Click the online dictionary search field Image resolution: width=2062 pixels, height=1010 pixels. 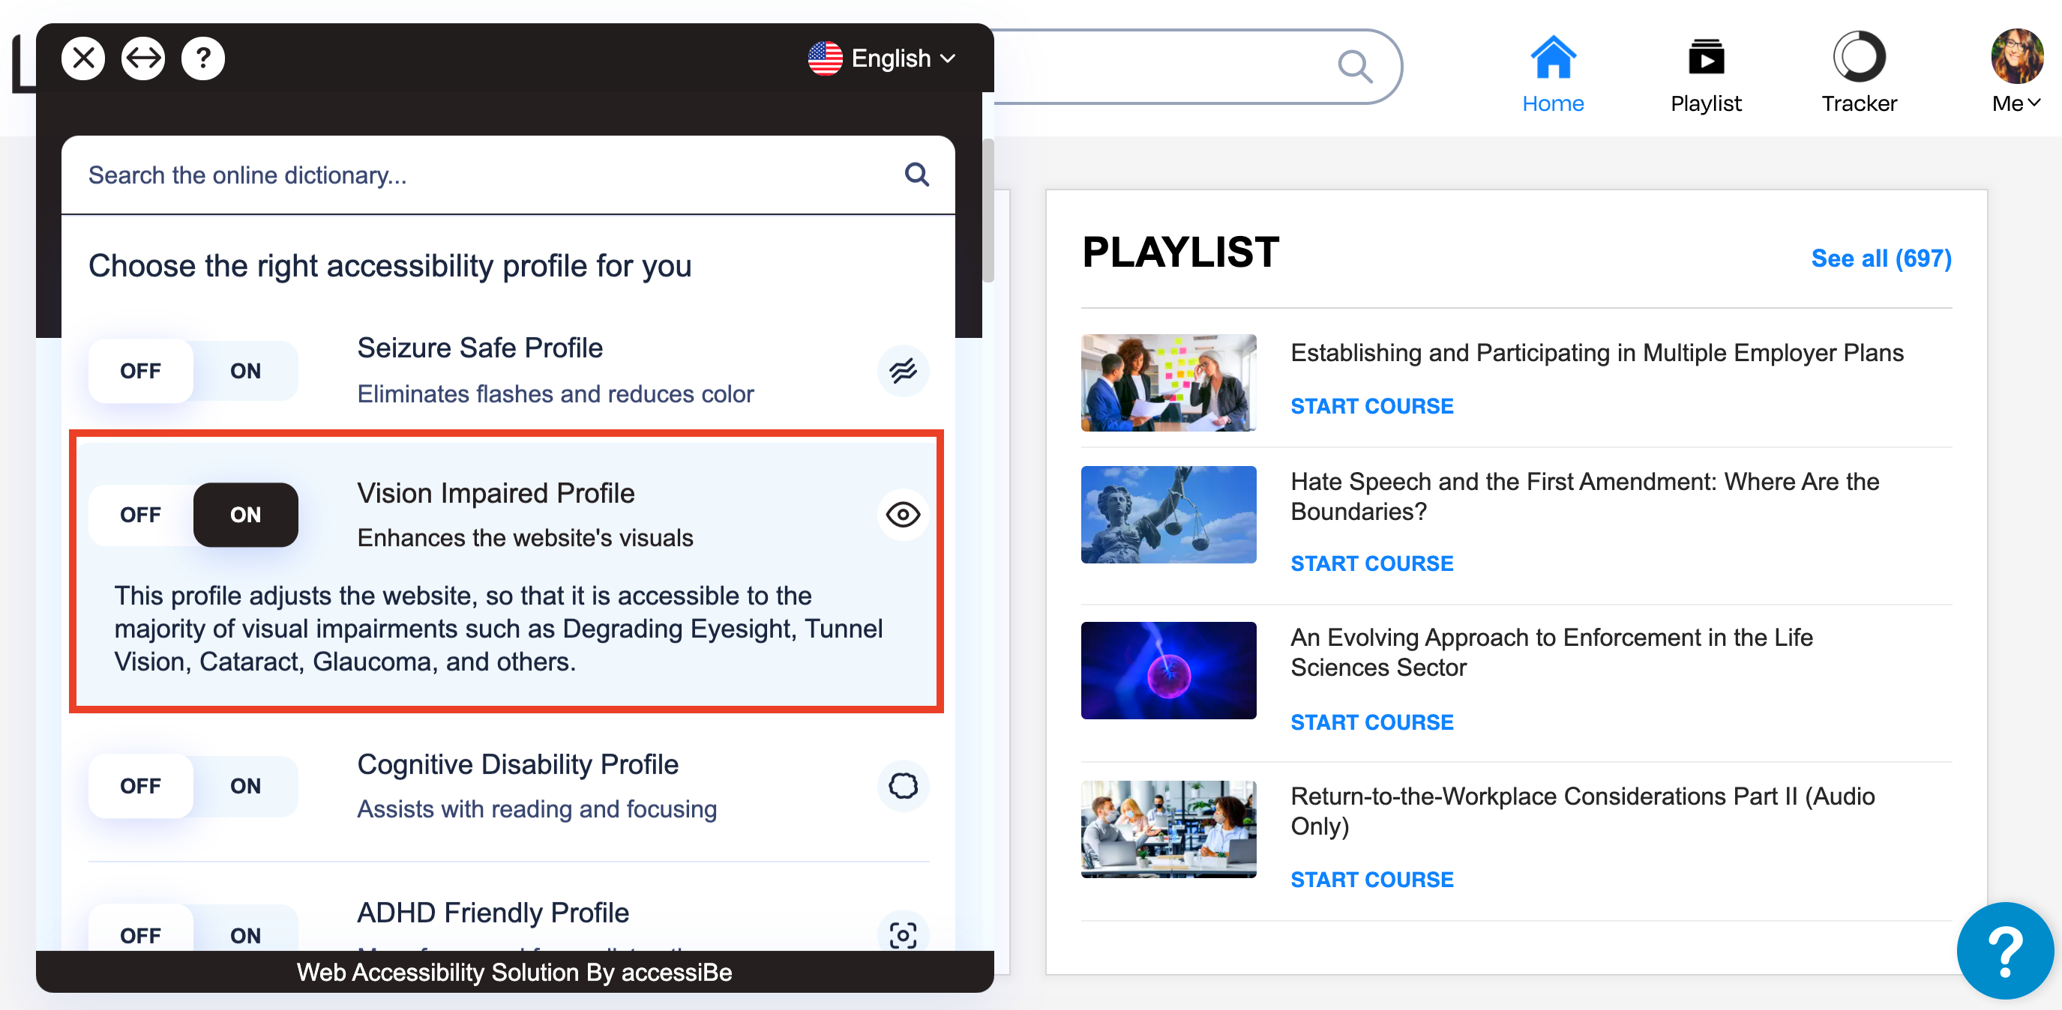(481, 175)
